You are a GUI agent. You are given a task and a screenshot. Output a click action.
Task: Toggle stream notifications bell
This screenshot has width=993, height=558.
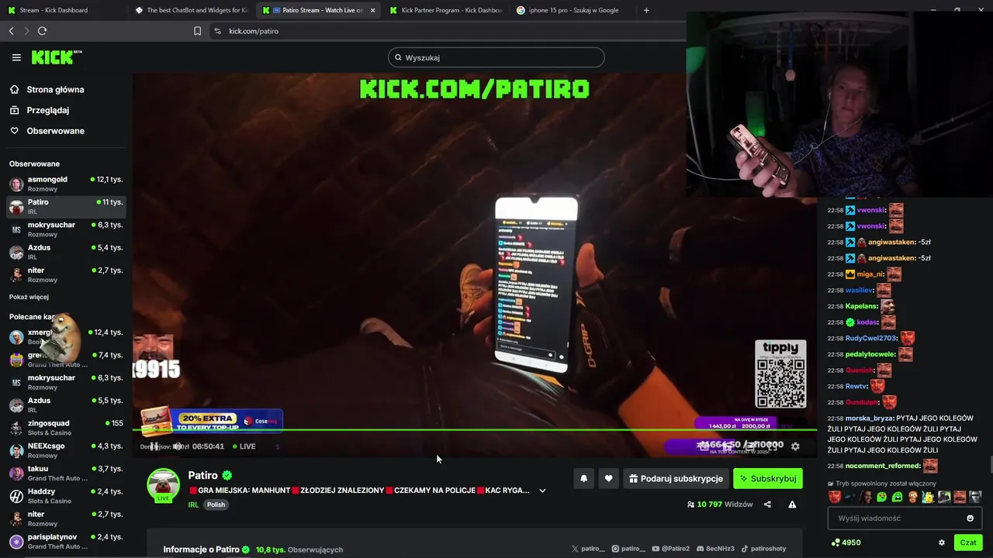(583, 479)
